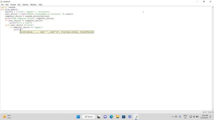The width and height of the screenshot is (214, 120).
Task: Click the OneDrive cloud tray icon
Action: click(x=176, y=117)
